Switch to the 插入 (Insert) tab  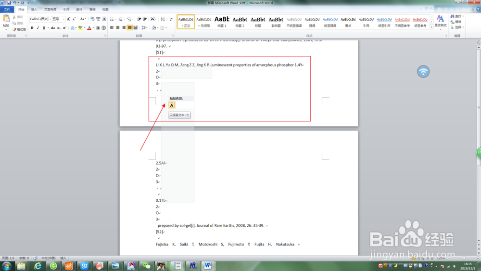tap(34, 10)
